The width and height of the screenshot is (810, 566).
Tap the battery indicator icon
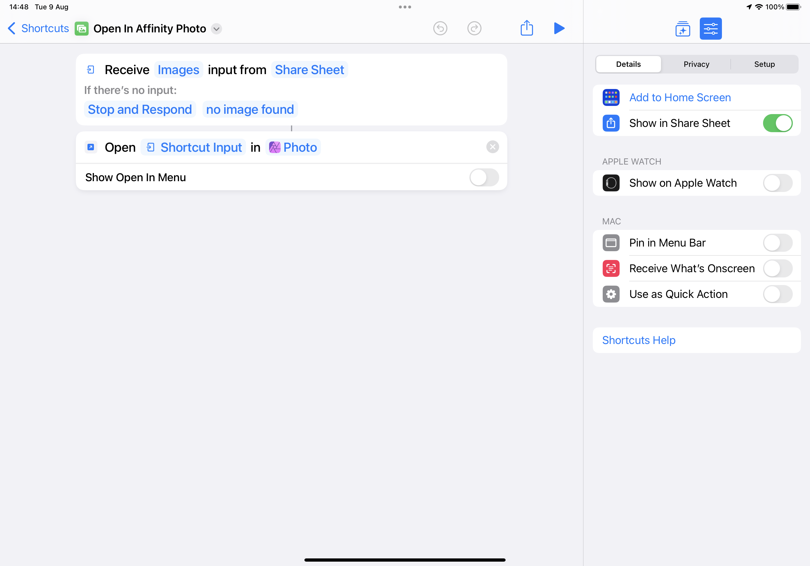[793, 7]
